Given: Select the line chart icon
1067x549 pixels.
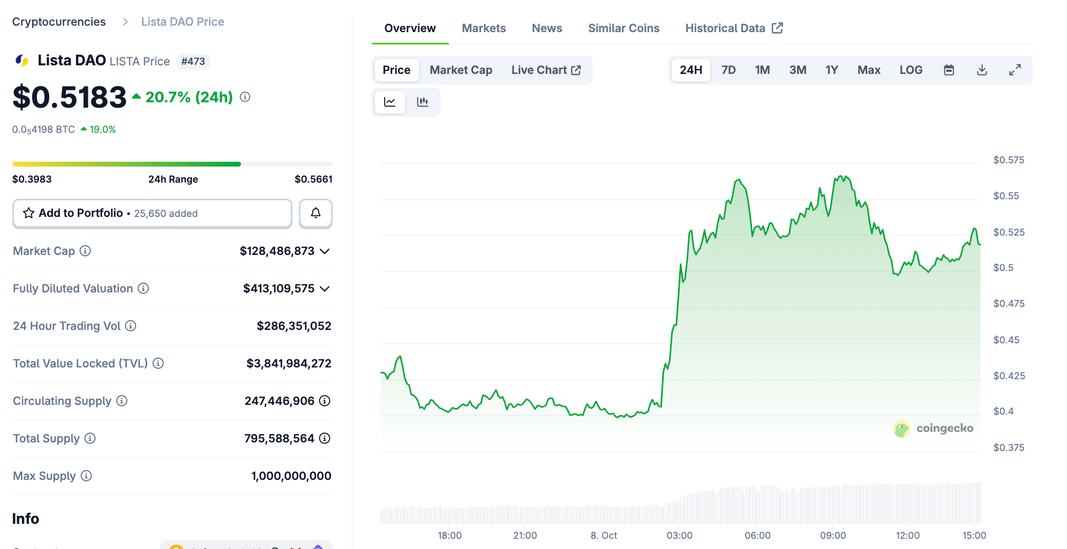Looking at the screenshot, I should point(389,102).
